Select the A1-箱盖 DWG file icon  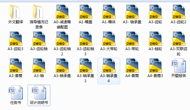coord(85,12)
